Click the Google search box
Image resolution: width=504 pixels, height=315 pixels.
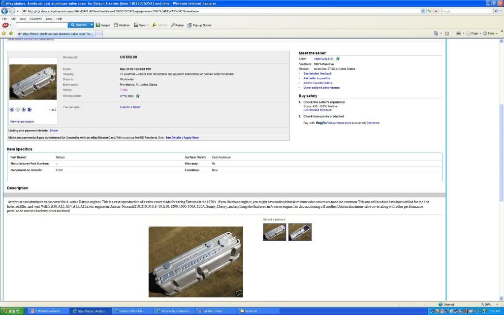(466, 11)
